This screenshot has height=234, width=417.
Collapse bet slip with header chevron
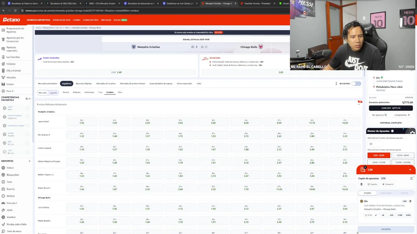coord(410,170)
